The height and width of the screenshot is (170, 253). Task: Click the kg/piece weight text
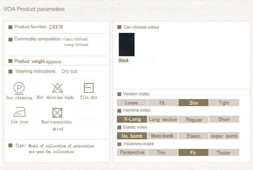click(53, 62)
